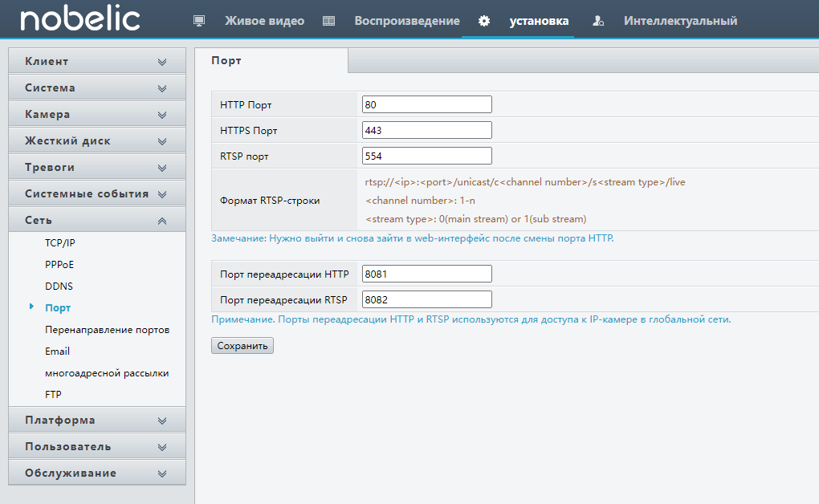The width and height of the screenshot is (819, 504).
Task: Focus the Порт переадресации HTTP field
Action: pos(426,274)
